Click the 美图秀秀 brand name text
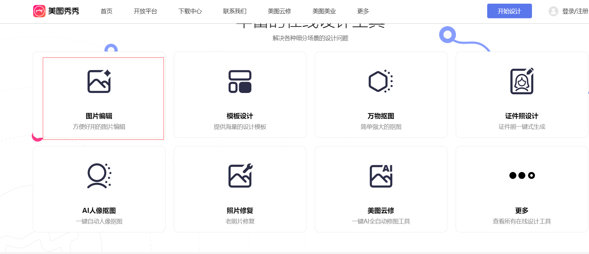The width and height of the screenshot is (589, 254). (x=64, y=11)
